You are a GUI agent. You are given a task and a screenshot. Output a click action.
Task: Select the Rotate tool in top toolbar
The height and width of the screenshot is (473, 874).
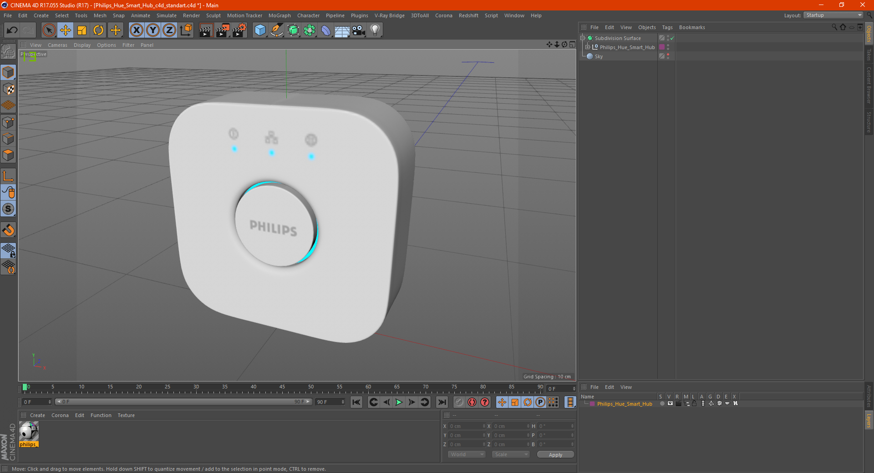(x=98, y=30)
